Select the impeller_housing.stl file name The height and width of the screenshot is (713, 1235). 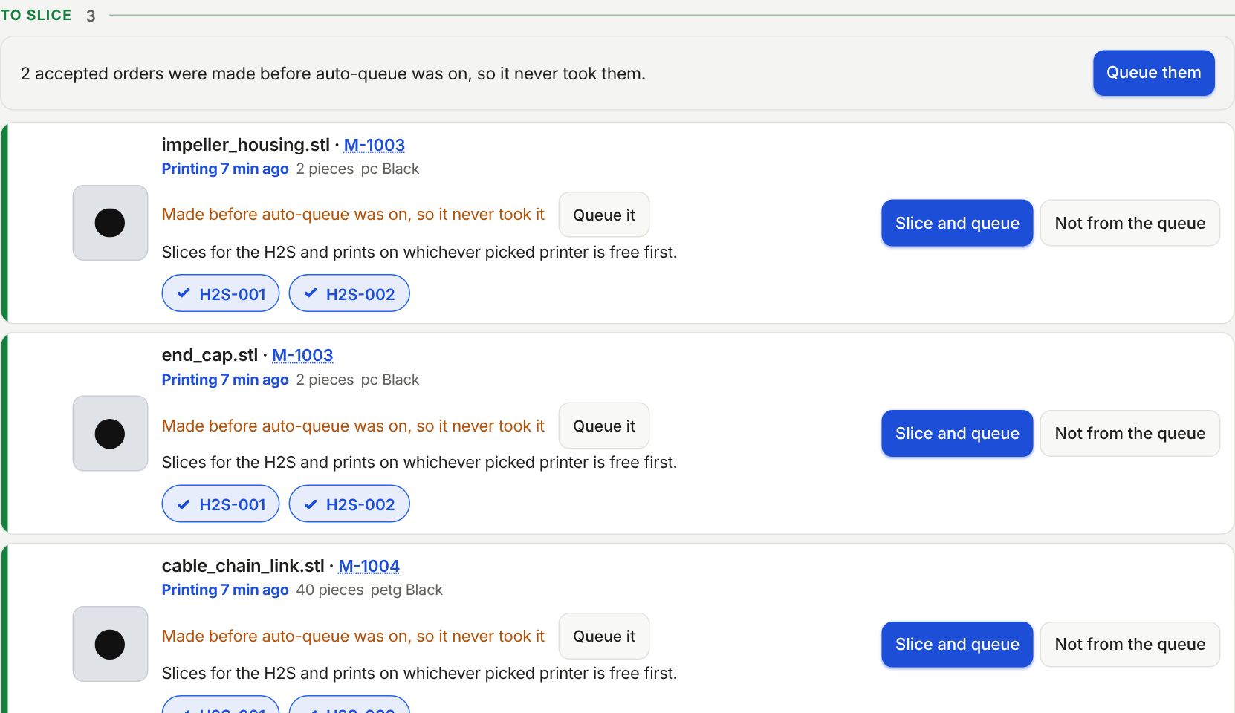pyautogui.click(x=245, y=145)
